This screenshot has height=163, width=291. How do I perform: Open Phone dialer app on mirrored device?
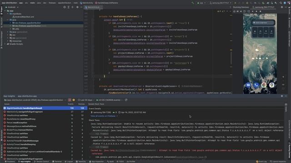(x=256, y=85)
